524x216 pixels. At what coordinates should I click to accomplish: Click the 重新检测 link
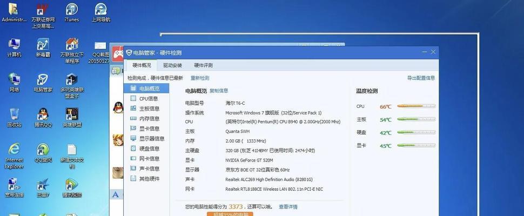point(200,78)
